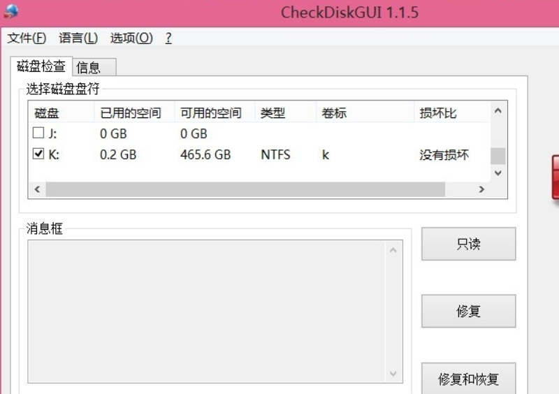Click the 消息框 scroll up arrow
Image resolution: width=559 pixels, height=394 pixels.
click(x=393, y=250)
